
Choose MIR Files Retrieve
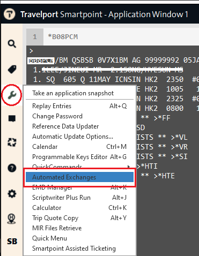coord(79,228)
